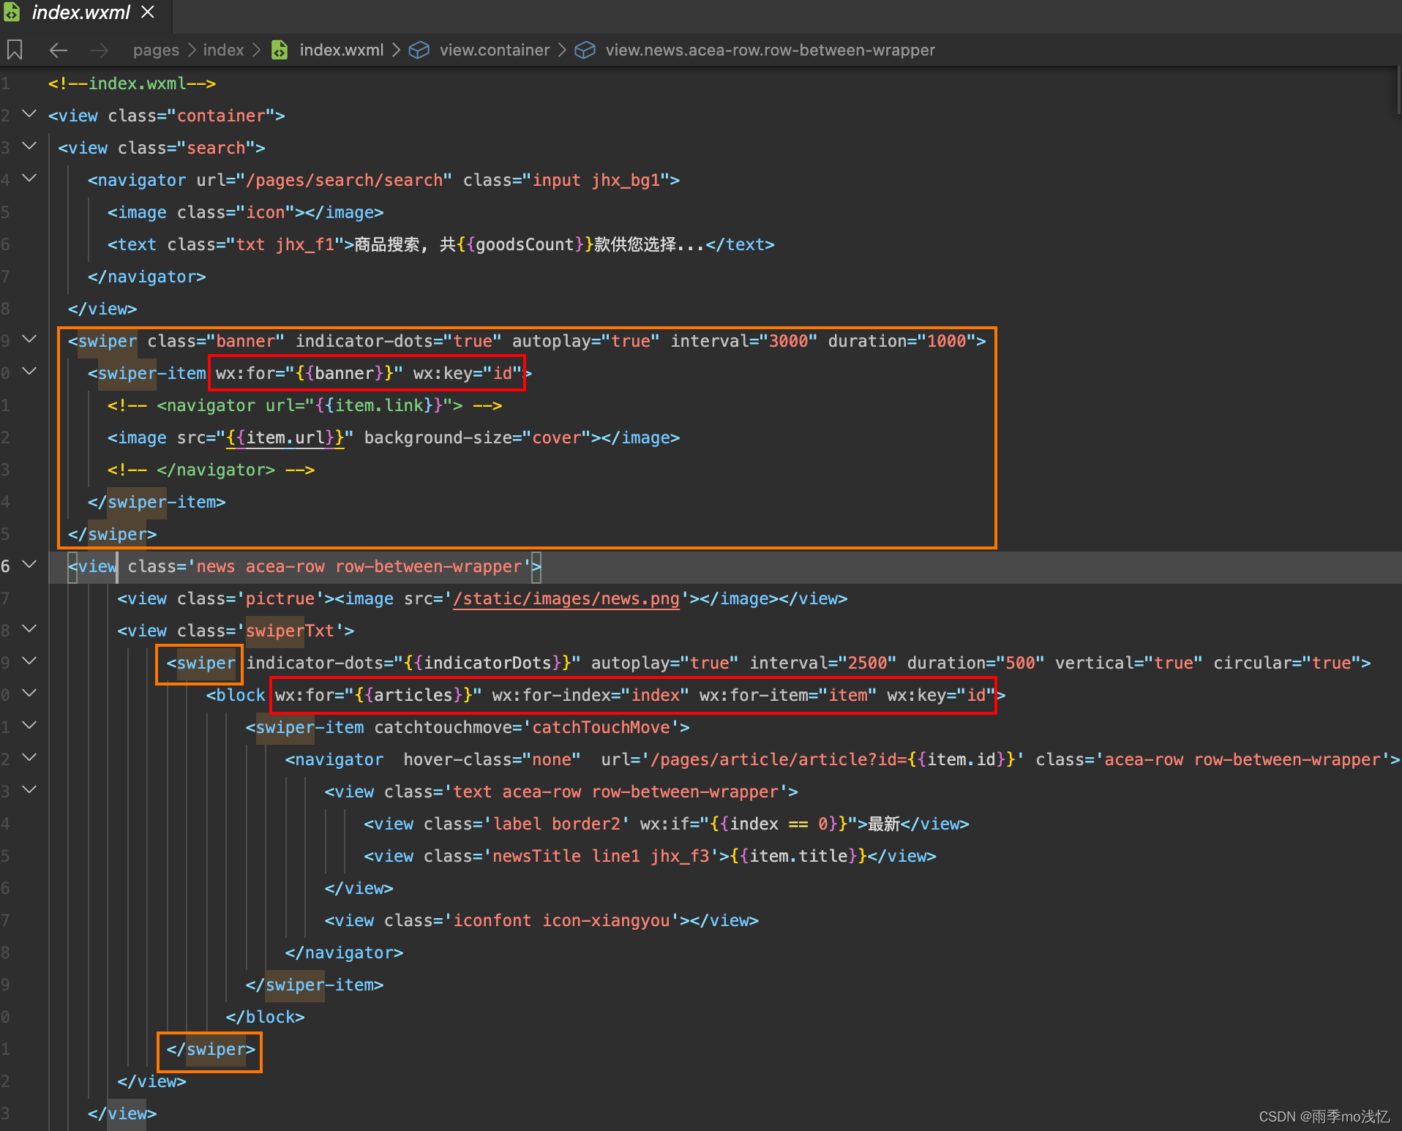Select view.news.acea-row.row-between-wrapper breadcrumb
1402x1131 pixels.
(771, 50)
